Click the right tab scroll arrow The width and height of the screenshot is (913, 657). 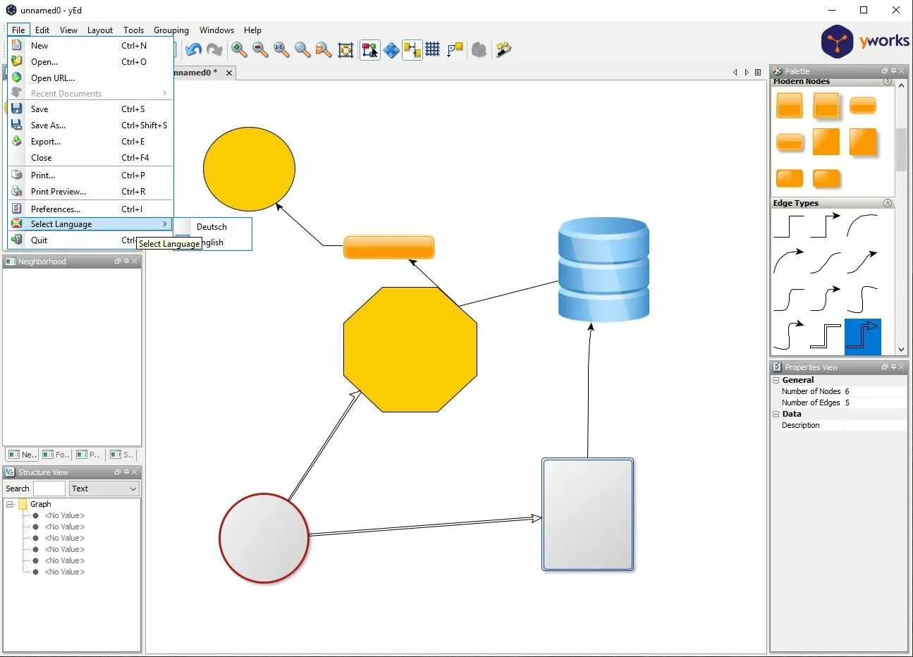click(x=747, y=72)
